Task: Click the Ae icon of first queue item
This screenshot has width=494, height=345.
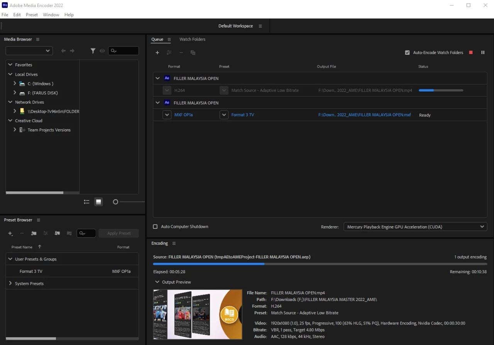Action: (x=167, y=78)
